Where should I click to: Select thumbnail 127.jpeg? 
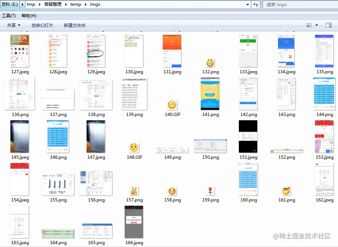20,51
